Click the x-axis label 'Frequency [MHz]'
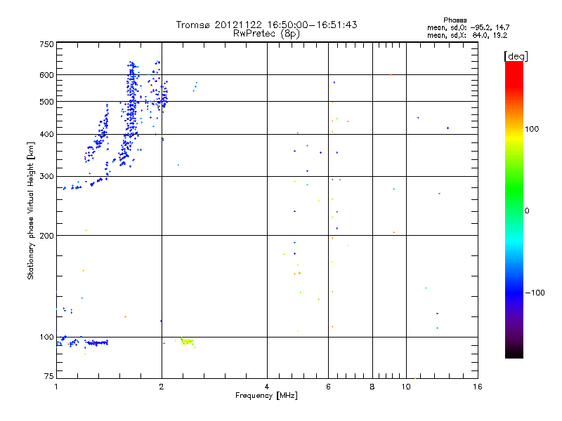Viewport: 562px width, 421px height. tap(266, 396)
